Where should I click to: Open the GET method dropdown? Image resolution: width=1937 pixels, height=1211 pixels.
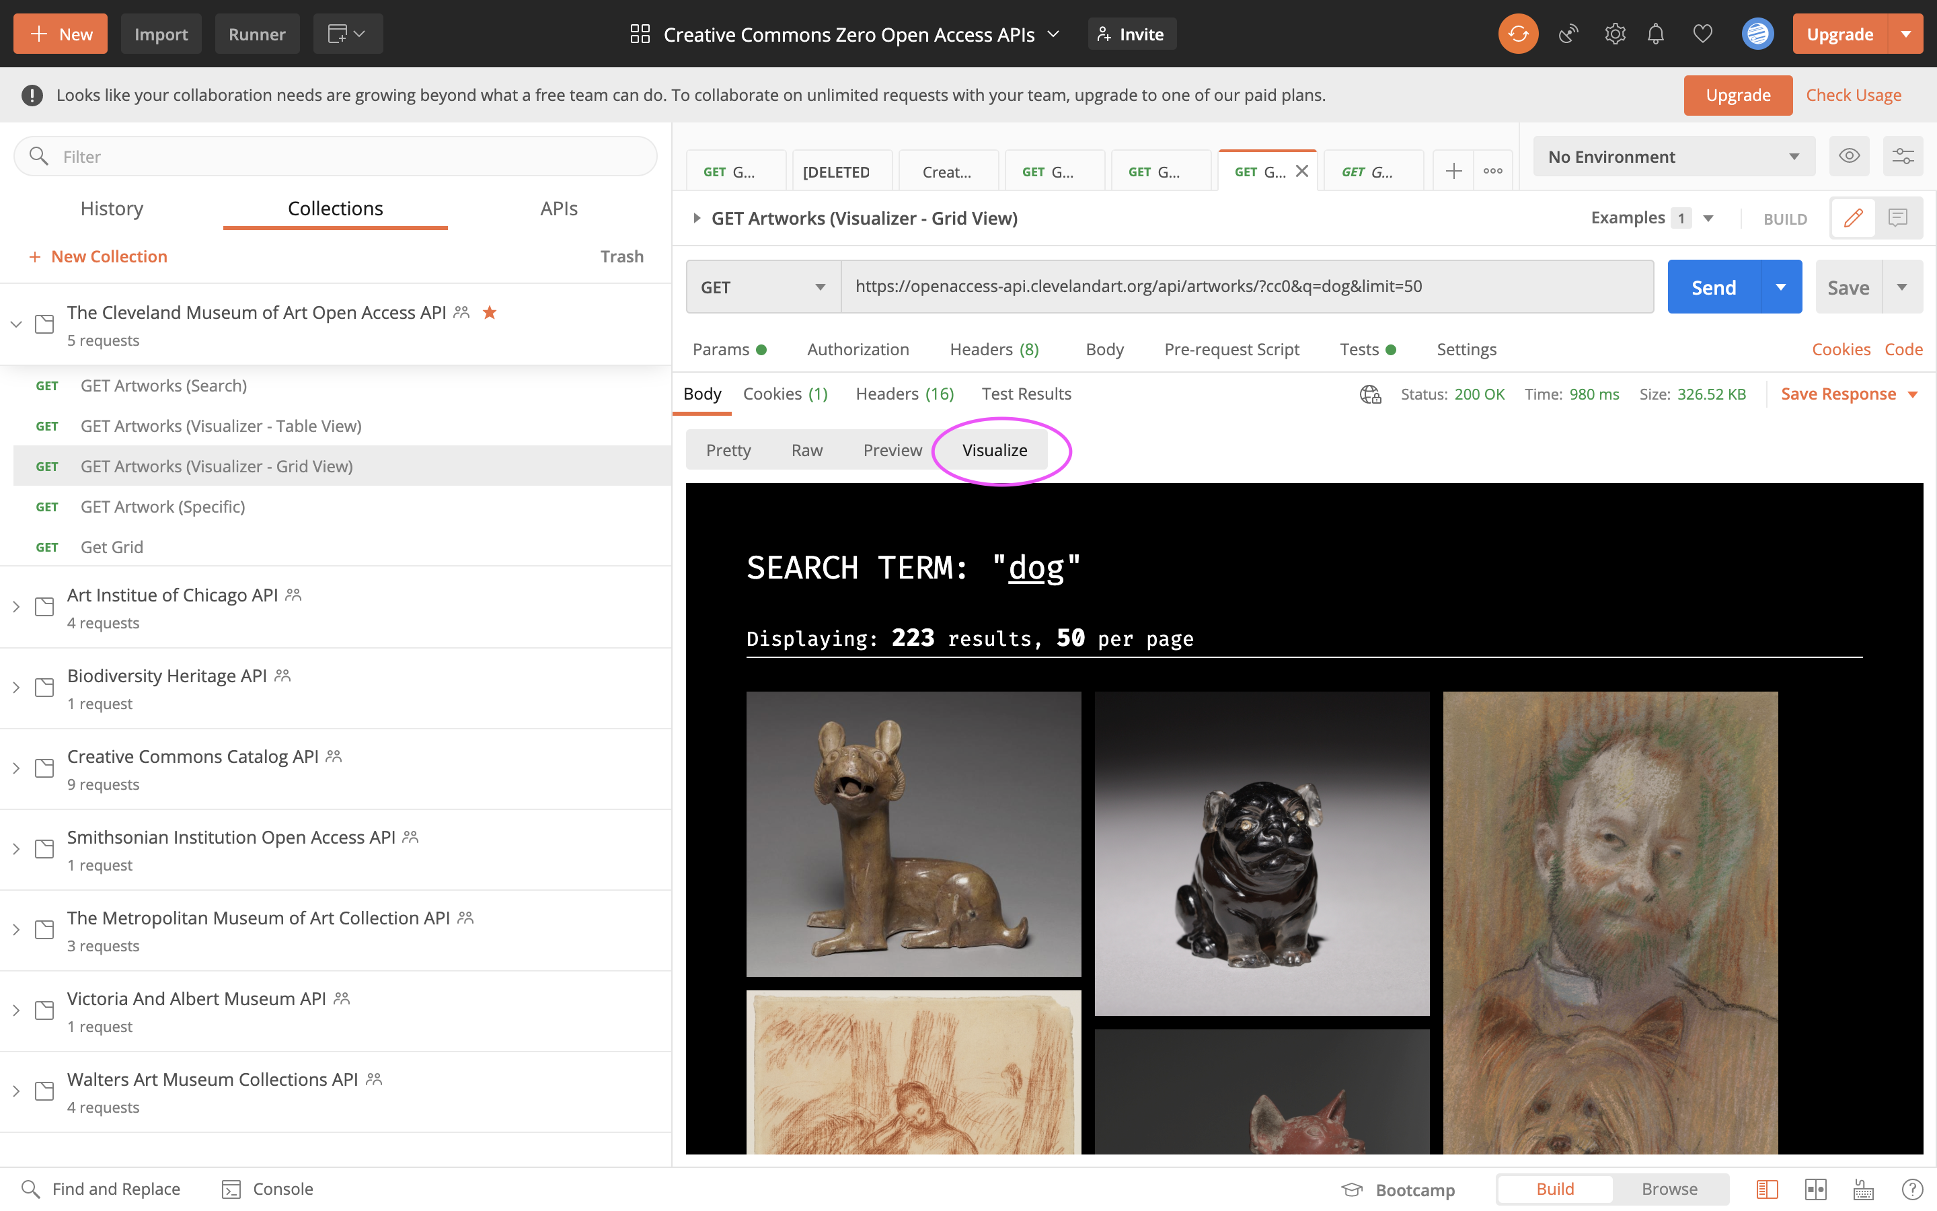(x=762, y=287)
